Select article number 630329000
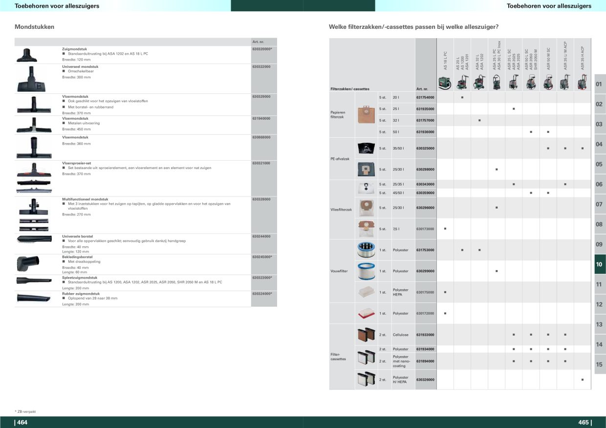 [261, 96]
